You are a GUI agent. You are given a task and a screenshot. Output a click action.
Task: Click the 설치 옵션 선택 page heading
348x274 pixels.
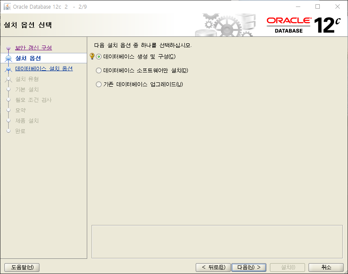tap(28, 25)
